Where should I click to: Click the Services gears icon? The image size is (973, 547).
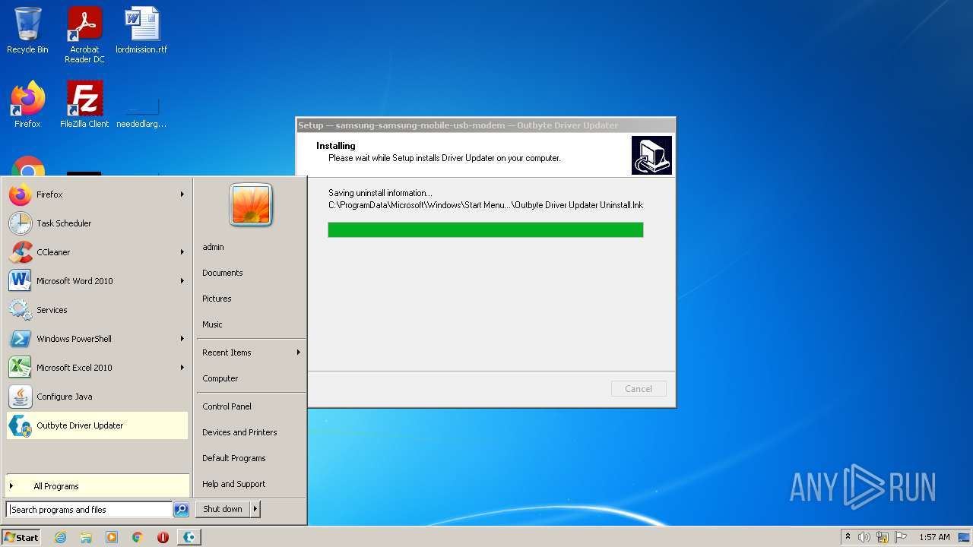pyautogui.click(x=20, y=310)
